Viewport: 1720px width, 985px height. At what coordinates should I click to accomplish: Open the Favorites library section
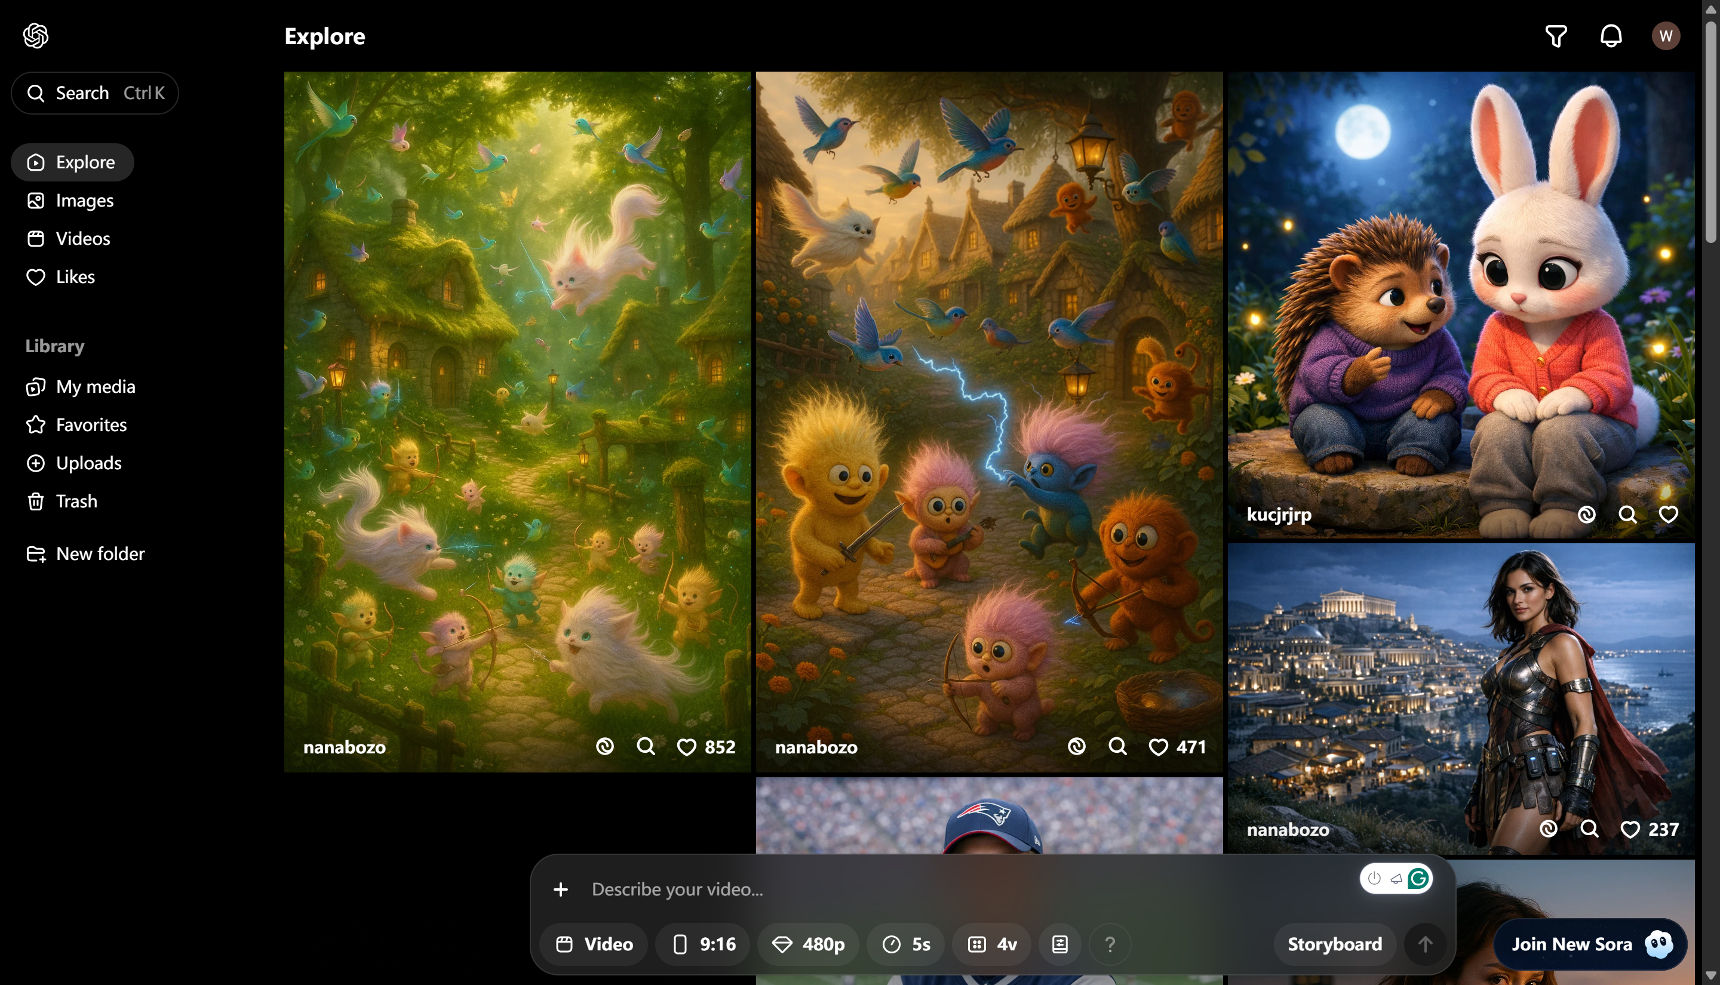click(91, 425)
